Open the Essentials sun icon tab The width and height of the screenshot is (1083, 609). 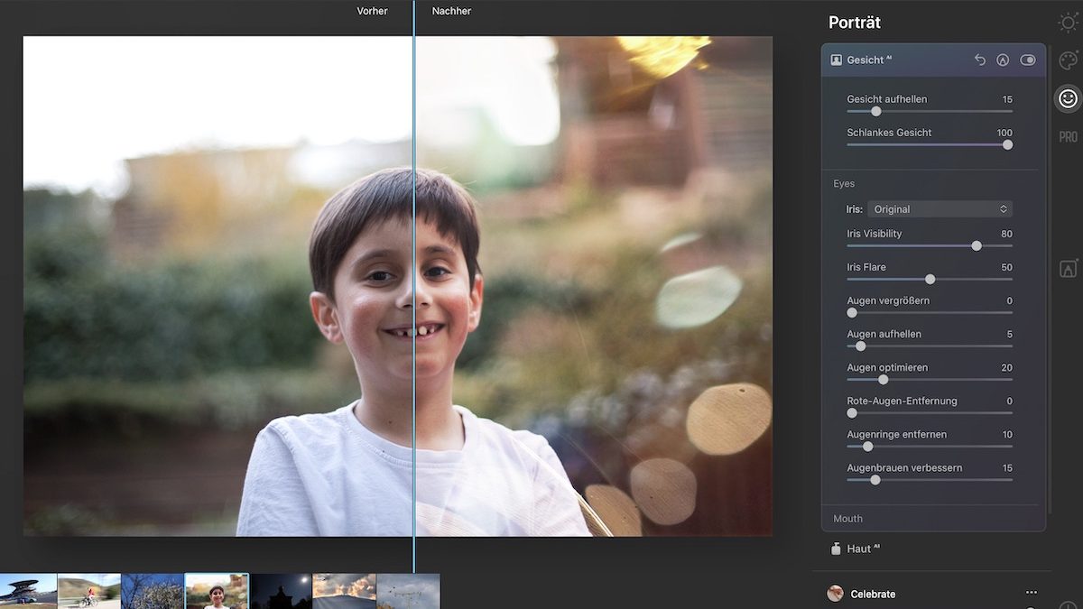pos(1068,23)
